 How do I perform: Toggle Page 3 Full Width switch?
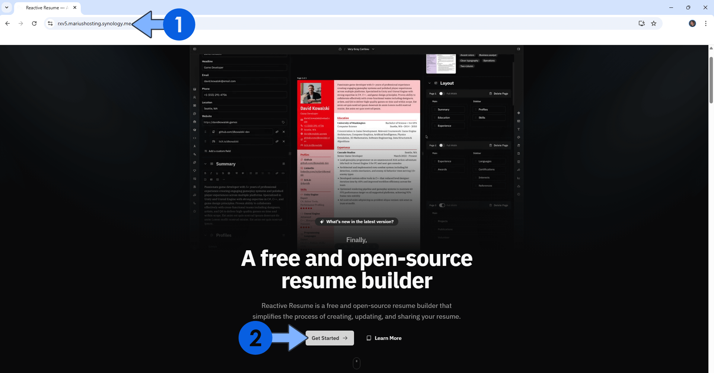442,205
